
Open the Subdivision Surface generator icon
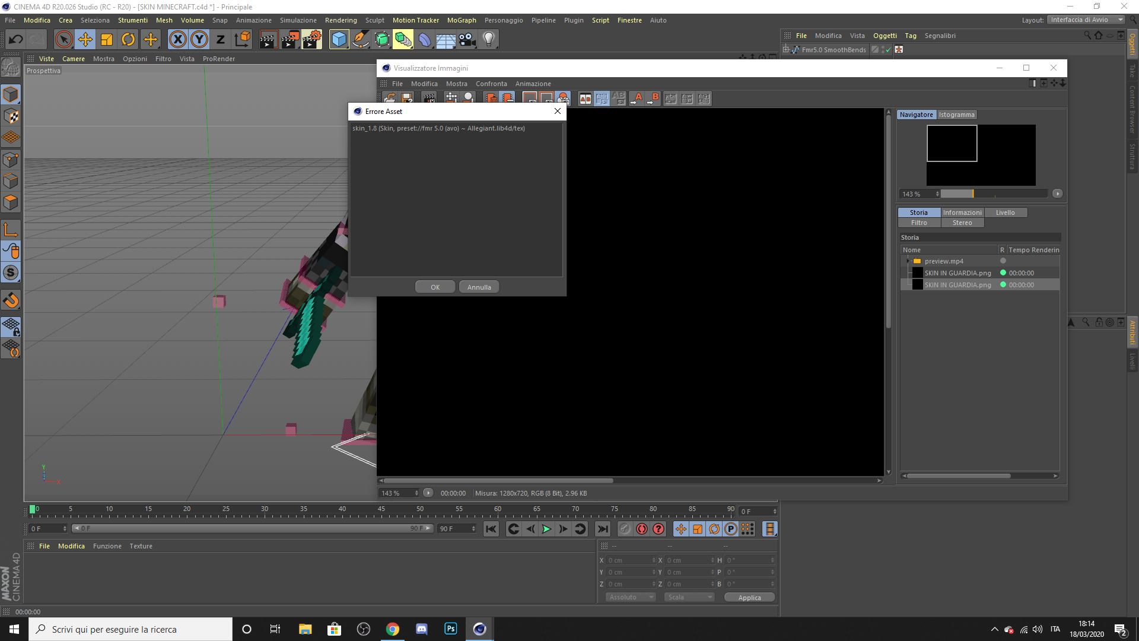click(x=382, y=40)
